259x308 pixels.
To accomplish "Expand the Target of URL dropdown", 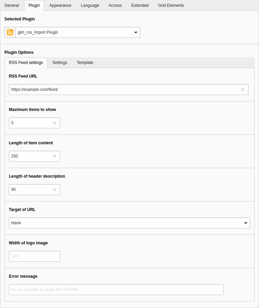I will click(129, 223).
